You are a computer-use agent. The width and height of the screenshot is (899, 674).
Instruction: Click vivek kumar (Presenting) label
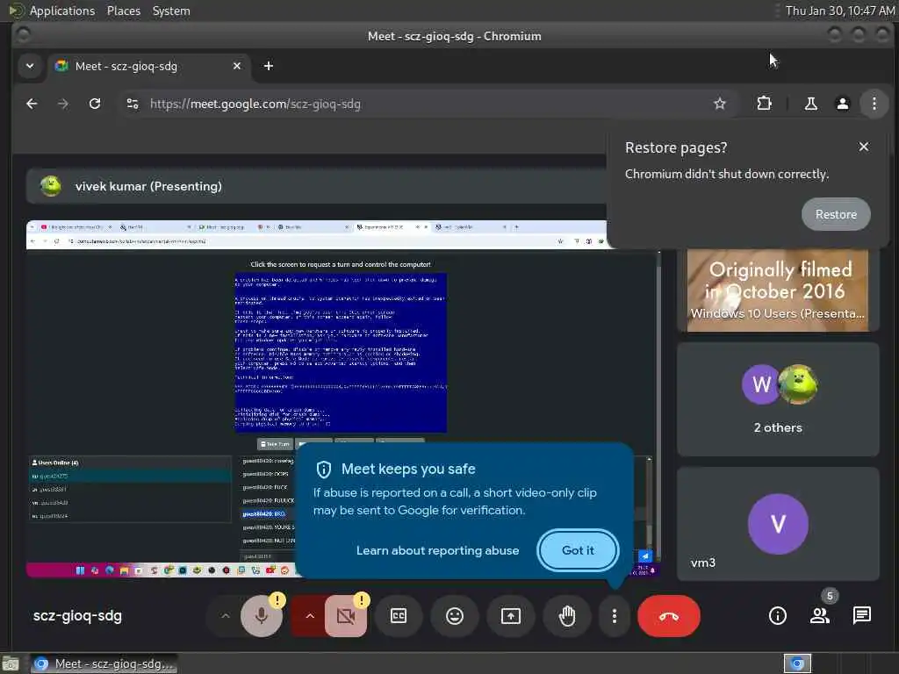[148, 186]
